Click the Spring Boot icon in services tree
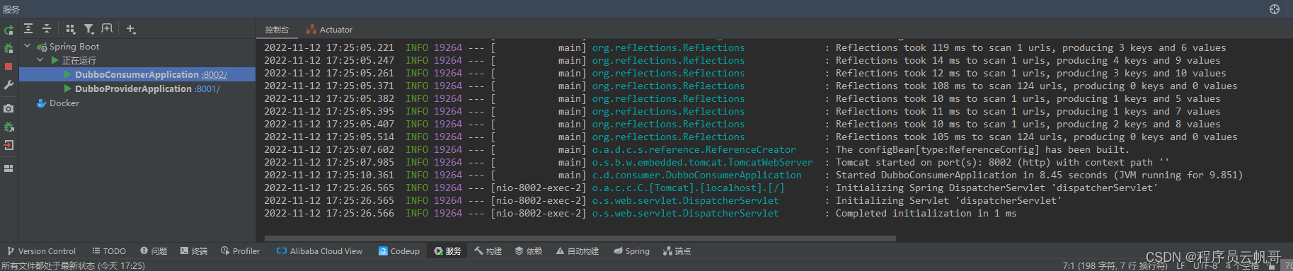Image resolution: width=1293 pixels, height=271 pixels. (x=42, y=47)
